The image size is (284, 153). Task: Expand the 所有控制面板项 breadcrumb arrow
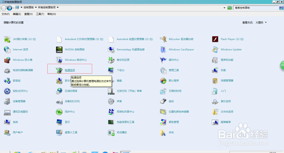[58, 7]
